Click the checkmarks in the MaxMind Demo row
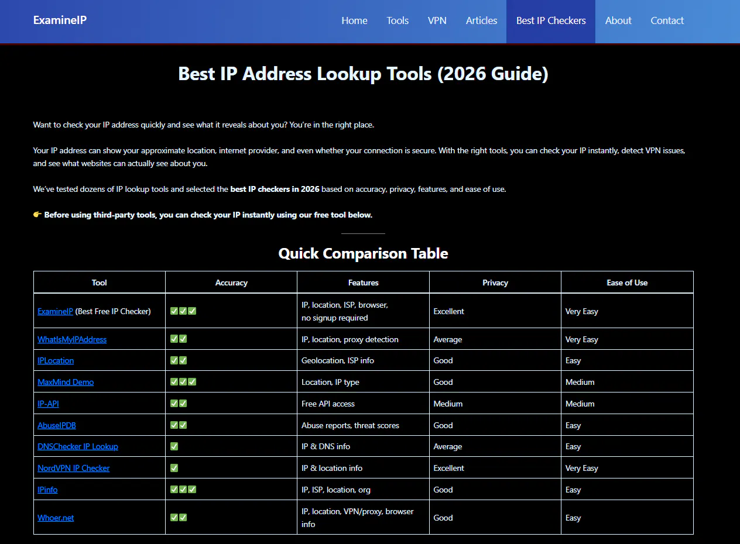Screen dimensions: 740x544 [x=183, y=382]
